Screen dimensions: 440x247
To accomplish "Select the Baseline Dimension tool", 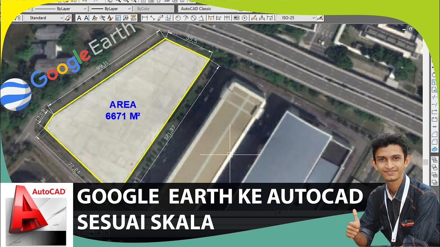I will tap(219, 18).
